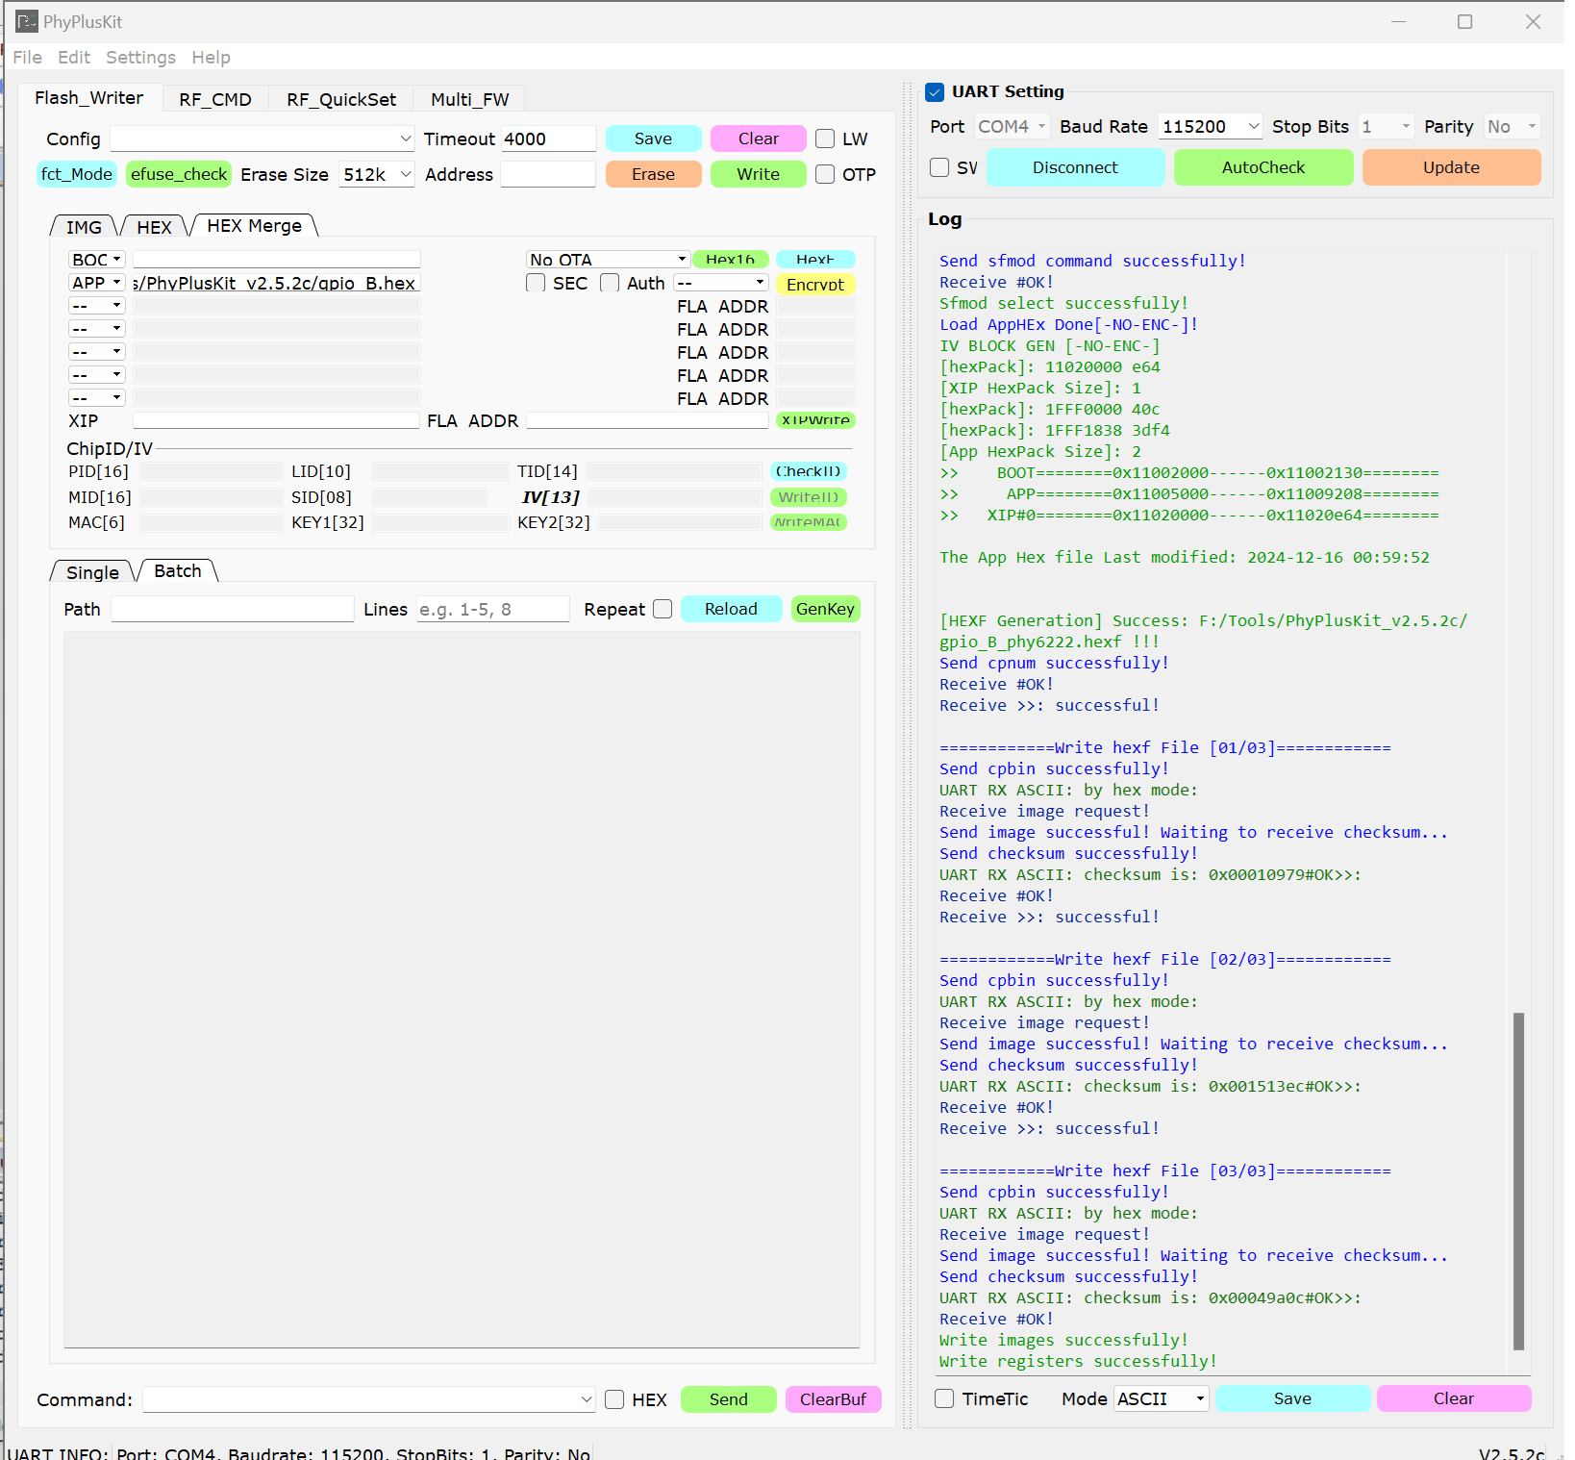Click the log panel vertical scrollbar

click(x=1518, y=1180)
